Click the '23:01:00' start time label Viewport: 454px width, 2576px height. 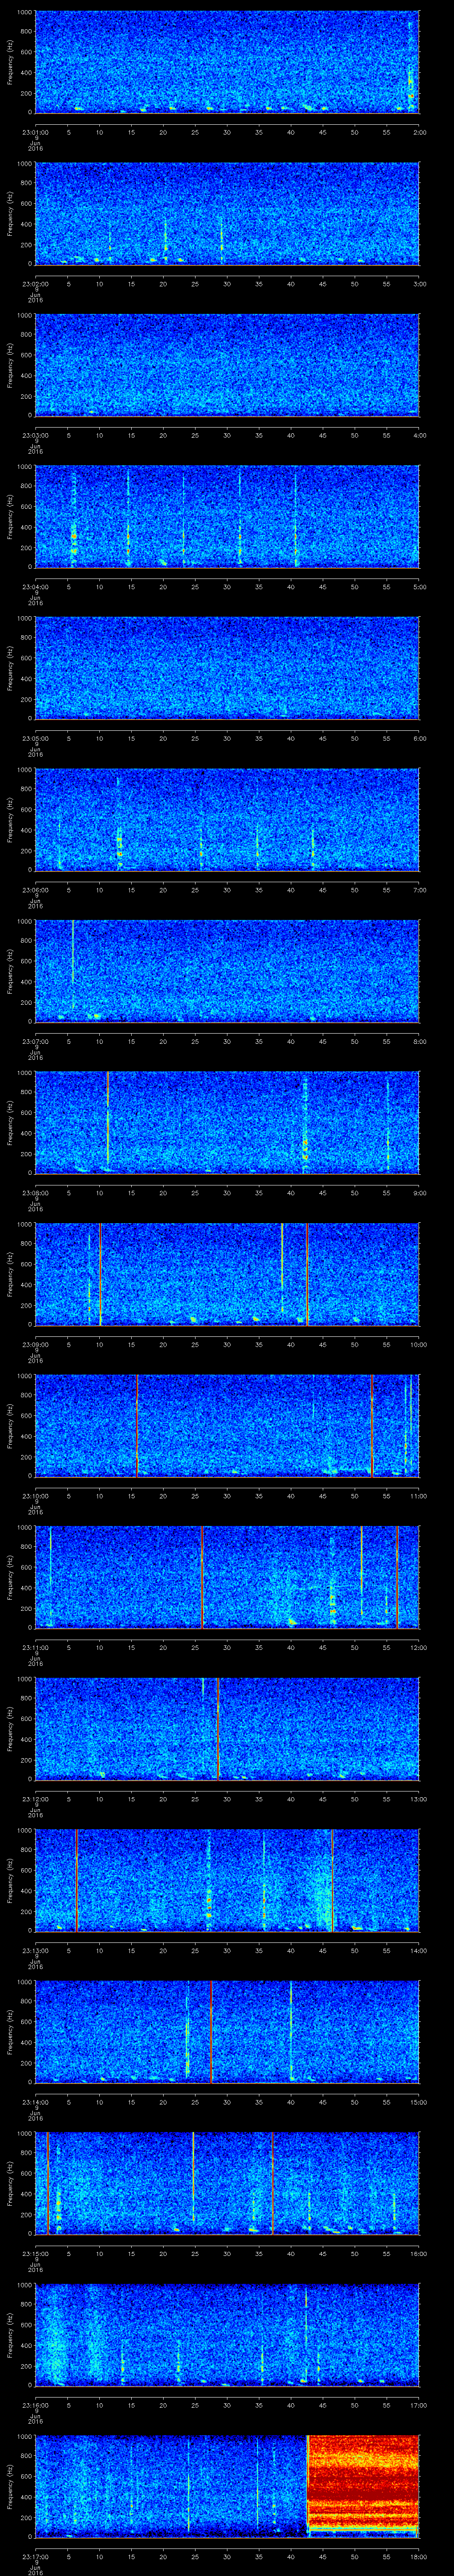tap(35, 131)
